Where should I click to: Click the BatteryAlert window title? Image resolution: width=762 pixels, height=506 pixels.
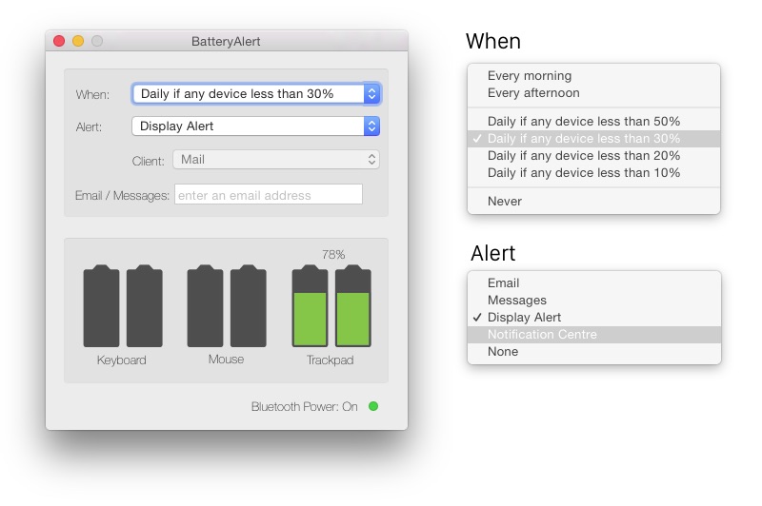pyautogui.click(x=226, y=41)
